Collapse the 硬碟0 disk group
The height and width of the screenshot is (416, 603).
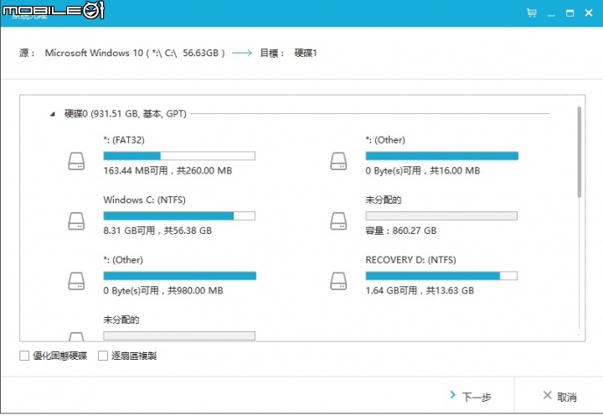point(53,114)
